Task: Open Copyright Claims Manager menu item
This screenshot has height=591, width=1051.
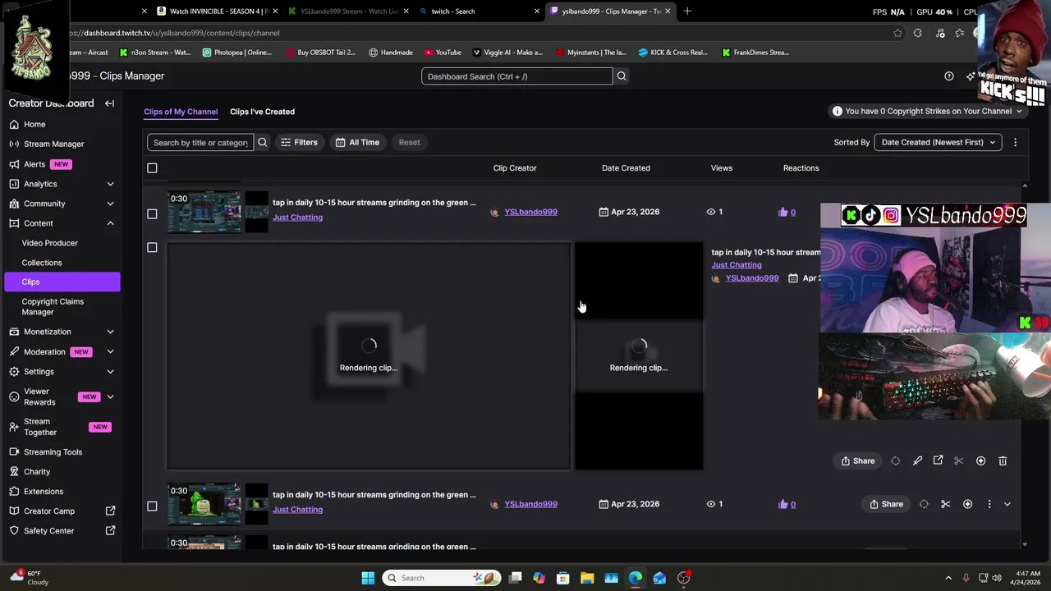Action: pos(53,306)
